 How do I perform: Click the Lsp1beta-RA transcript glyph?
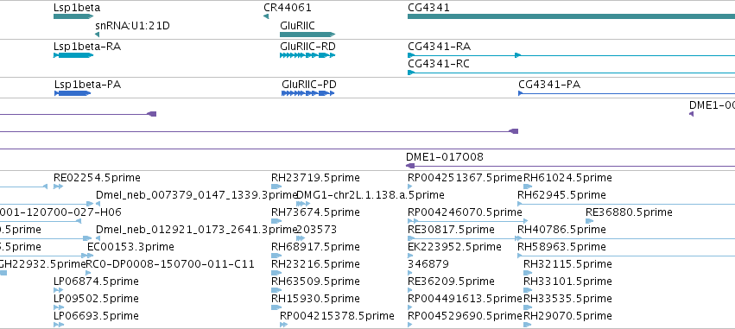point(73,55)
